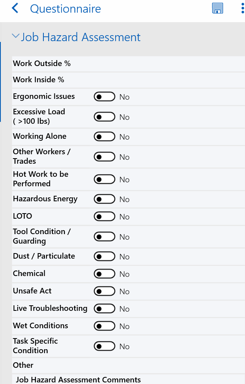Select the Other hazard text field
Viewport: 245px width, 384px height.
167,365
